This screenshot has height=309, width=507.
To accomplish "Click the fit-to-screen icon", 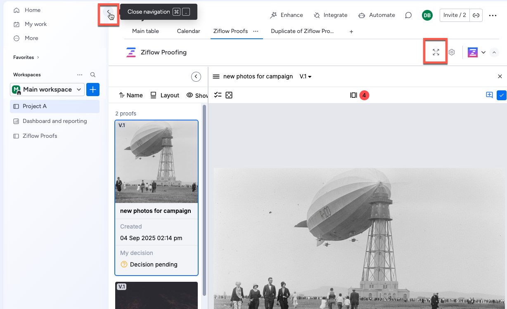I will click(229, 95).
